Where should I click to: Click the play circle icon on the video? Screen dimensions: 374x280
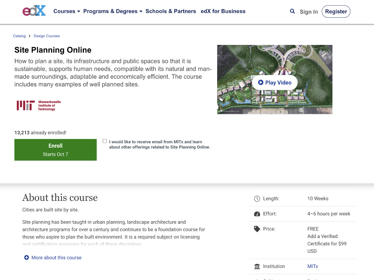(x=261, y=83)
